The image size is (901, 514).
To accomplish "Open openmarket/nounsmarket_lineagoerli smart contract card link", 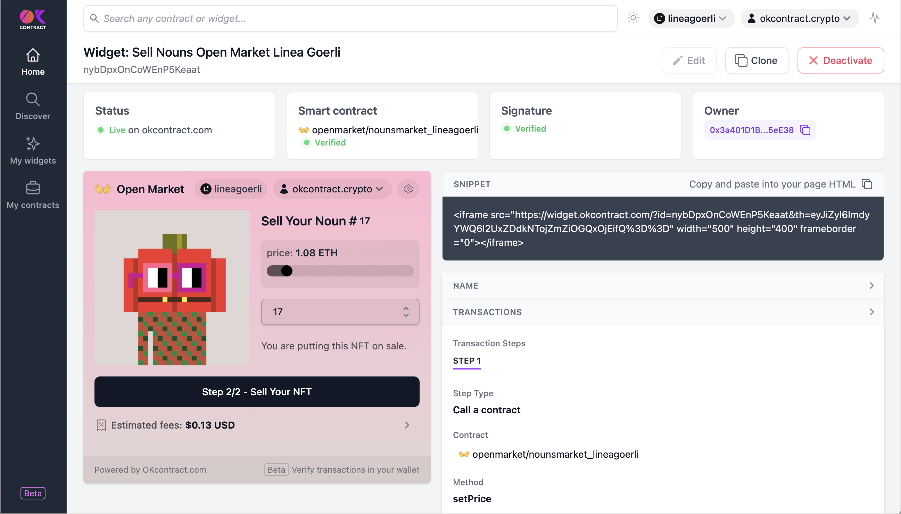I will (395, 130).
